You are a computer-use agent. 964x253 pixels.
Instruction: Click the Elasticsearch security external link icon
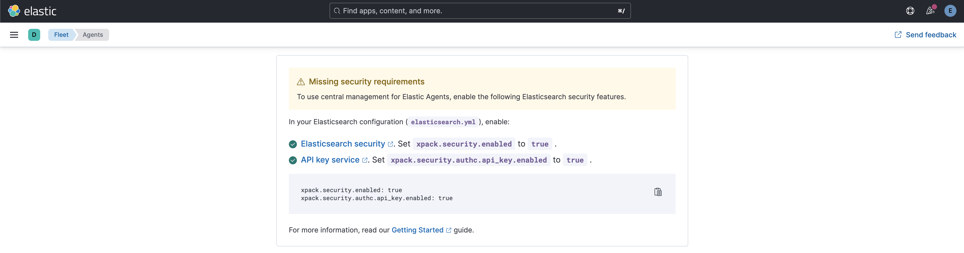point(390,145)
